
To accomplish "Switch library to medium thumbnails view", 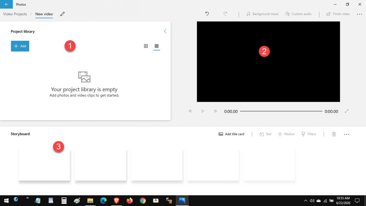I will pos(146,46).
